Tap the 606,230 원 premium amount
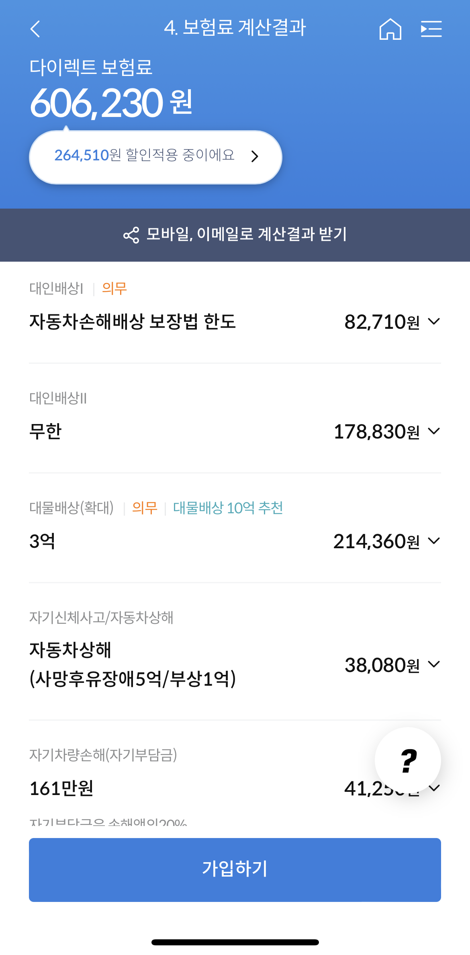The width and height of the screenshot is (470, 955). pyautogui.click(x=111, y=103)
